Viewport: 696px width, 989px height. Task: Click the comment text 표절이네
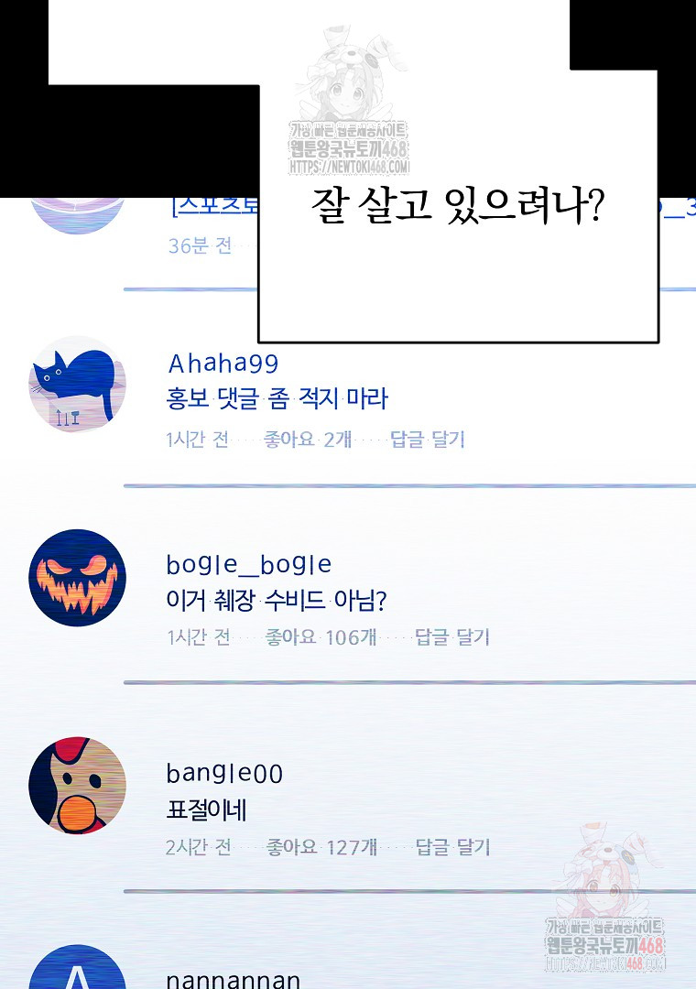pyautogui.click(x=206, y=810)
